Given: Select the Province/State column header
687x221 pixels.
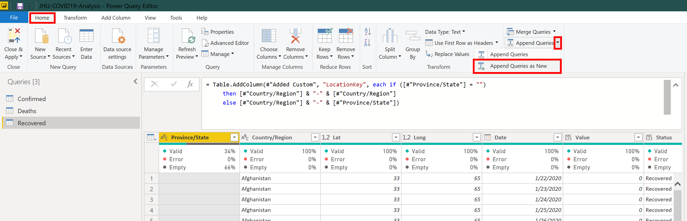Looking at the screenshot, I should click(199, 138).
